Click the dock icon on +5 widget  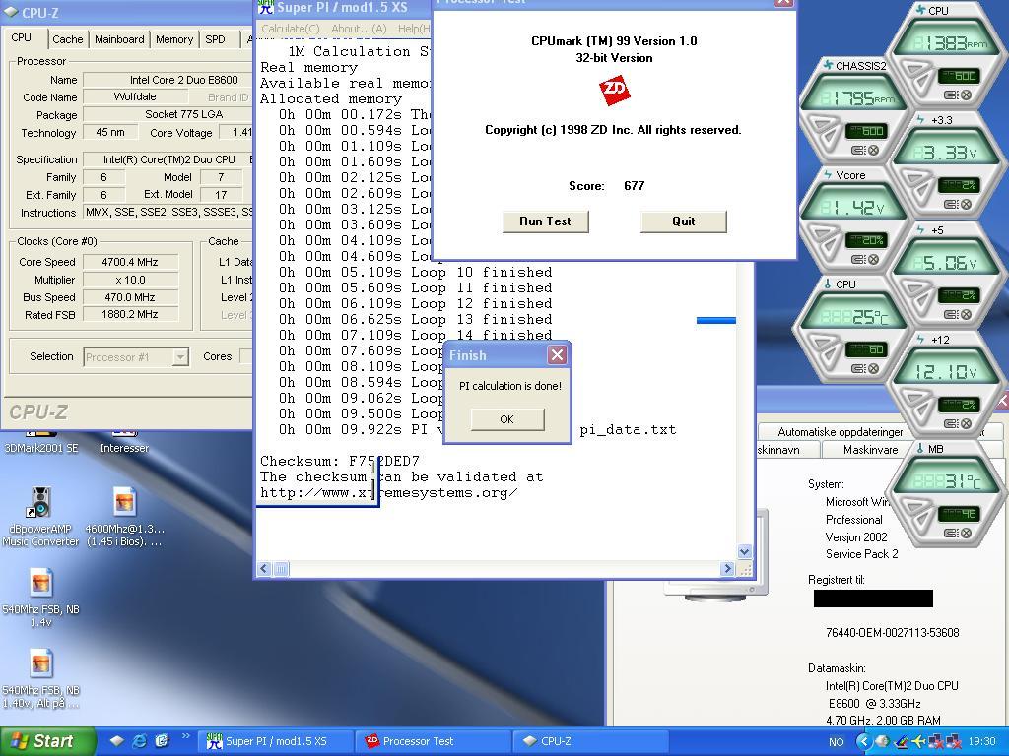click(952, 314)
